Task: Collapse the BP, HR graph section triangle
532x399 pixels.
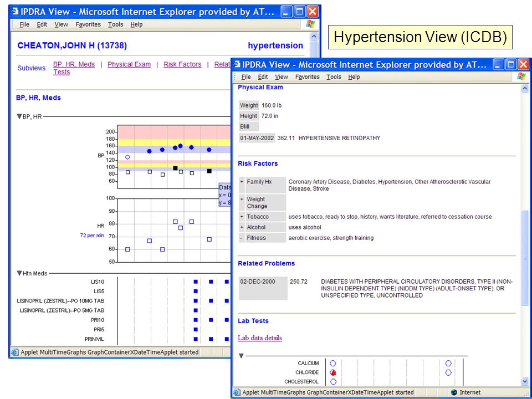Action: [x=19, y=117]
